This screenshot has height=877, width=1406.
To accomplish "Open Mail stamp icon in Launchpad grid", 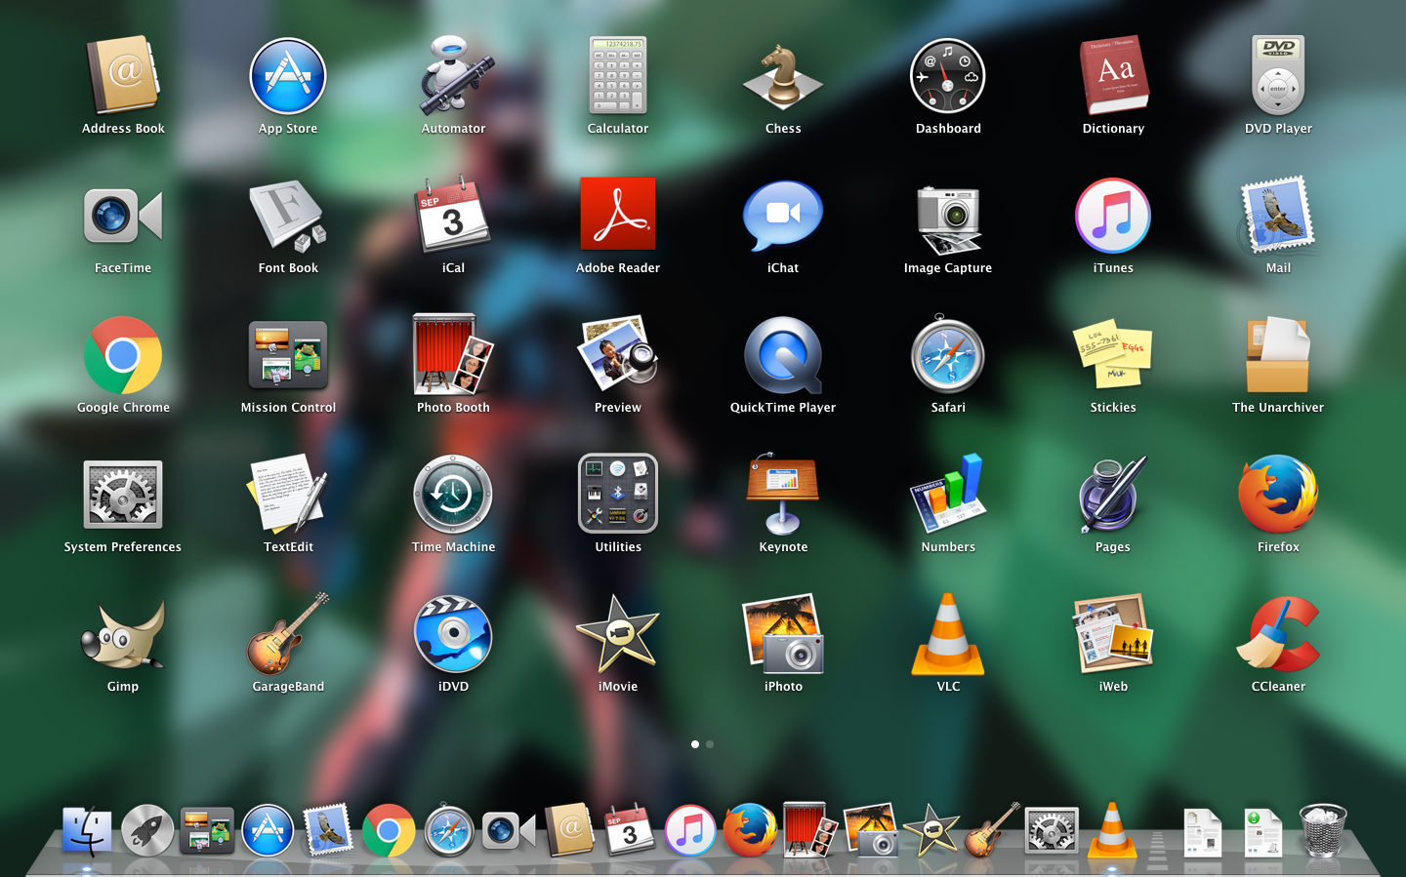I will coord(1278,214).
